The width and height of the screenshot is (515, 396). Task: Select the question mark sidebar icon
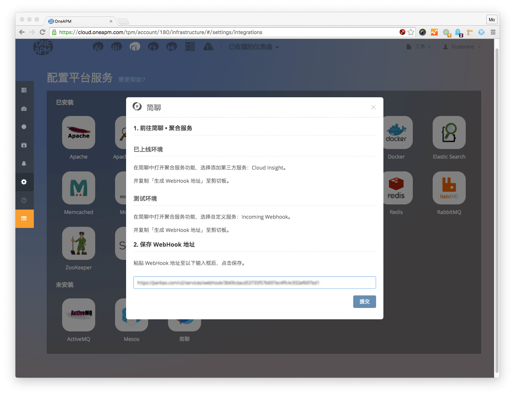click(24, 200)
